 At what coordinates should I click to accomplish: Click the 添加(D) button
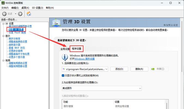[119, 69]
